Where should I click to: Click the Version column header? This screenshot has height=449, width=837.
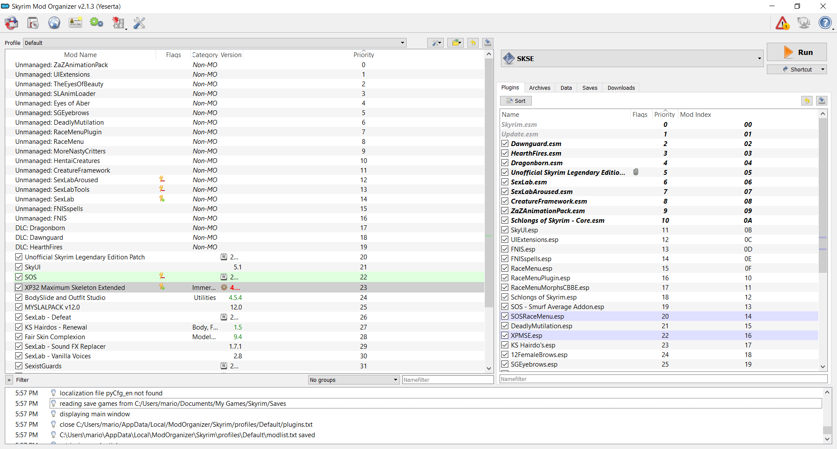click(x=231, y=55)
